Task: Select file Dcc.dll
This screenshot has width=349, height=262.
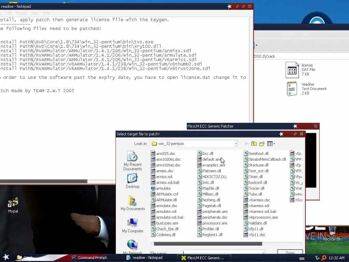Action: [205, 154]
